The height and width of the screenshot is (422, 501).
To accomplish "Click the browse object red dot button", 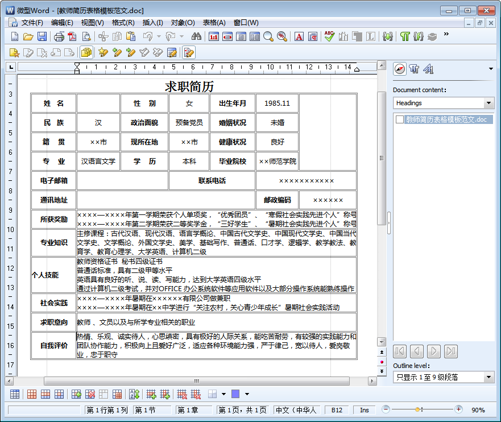I will [x=382, y=362].
